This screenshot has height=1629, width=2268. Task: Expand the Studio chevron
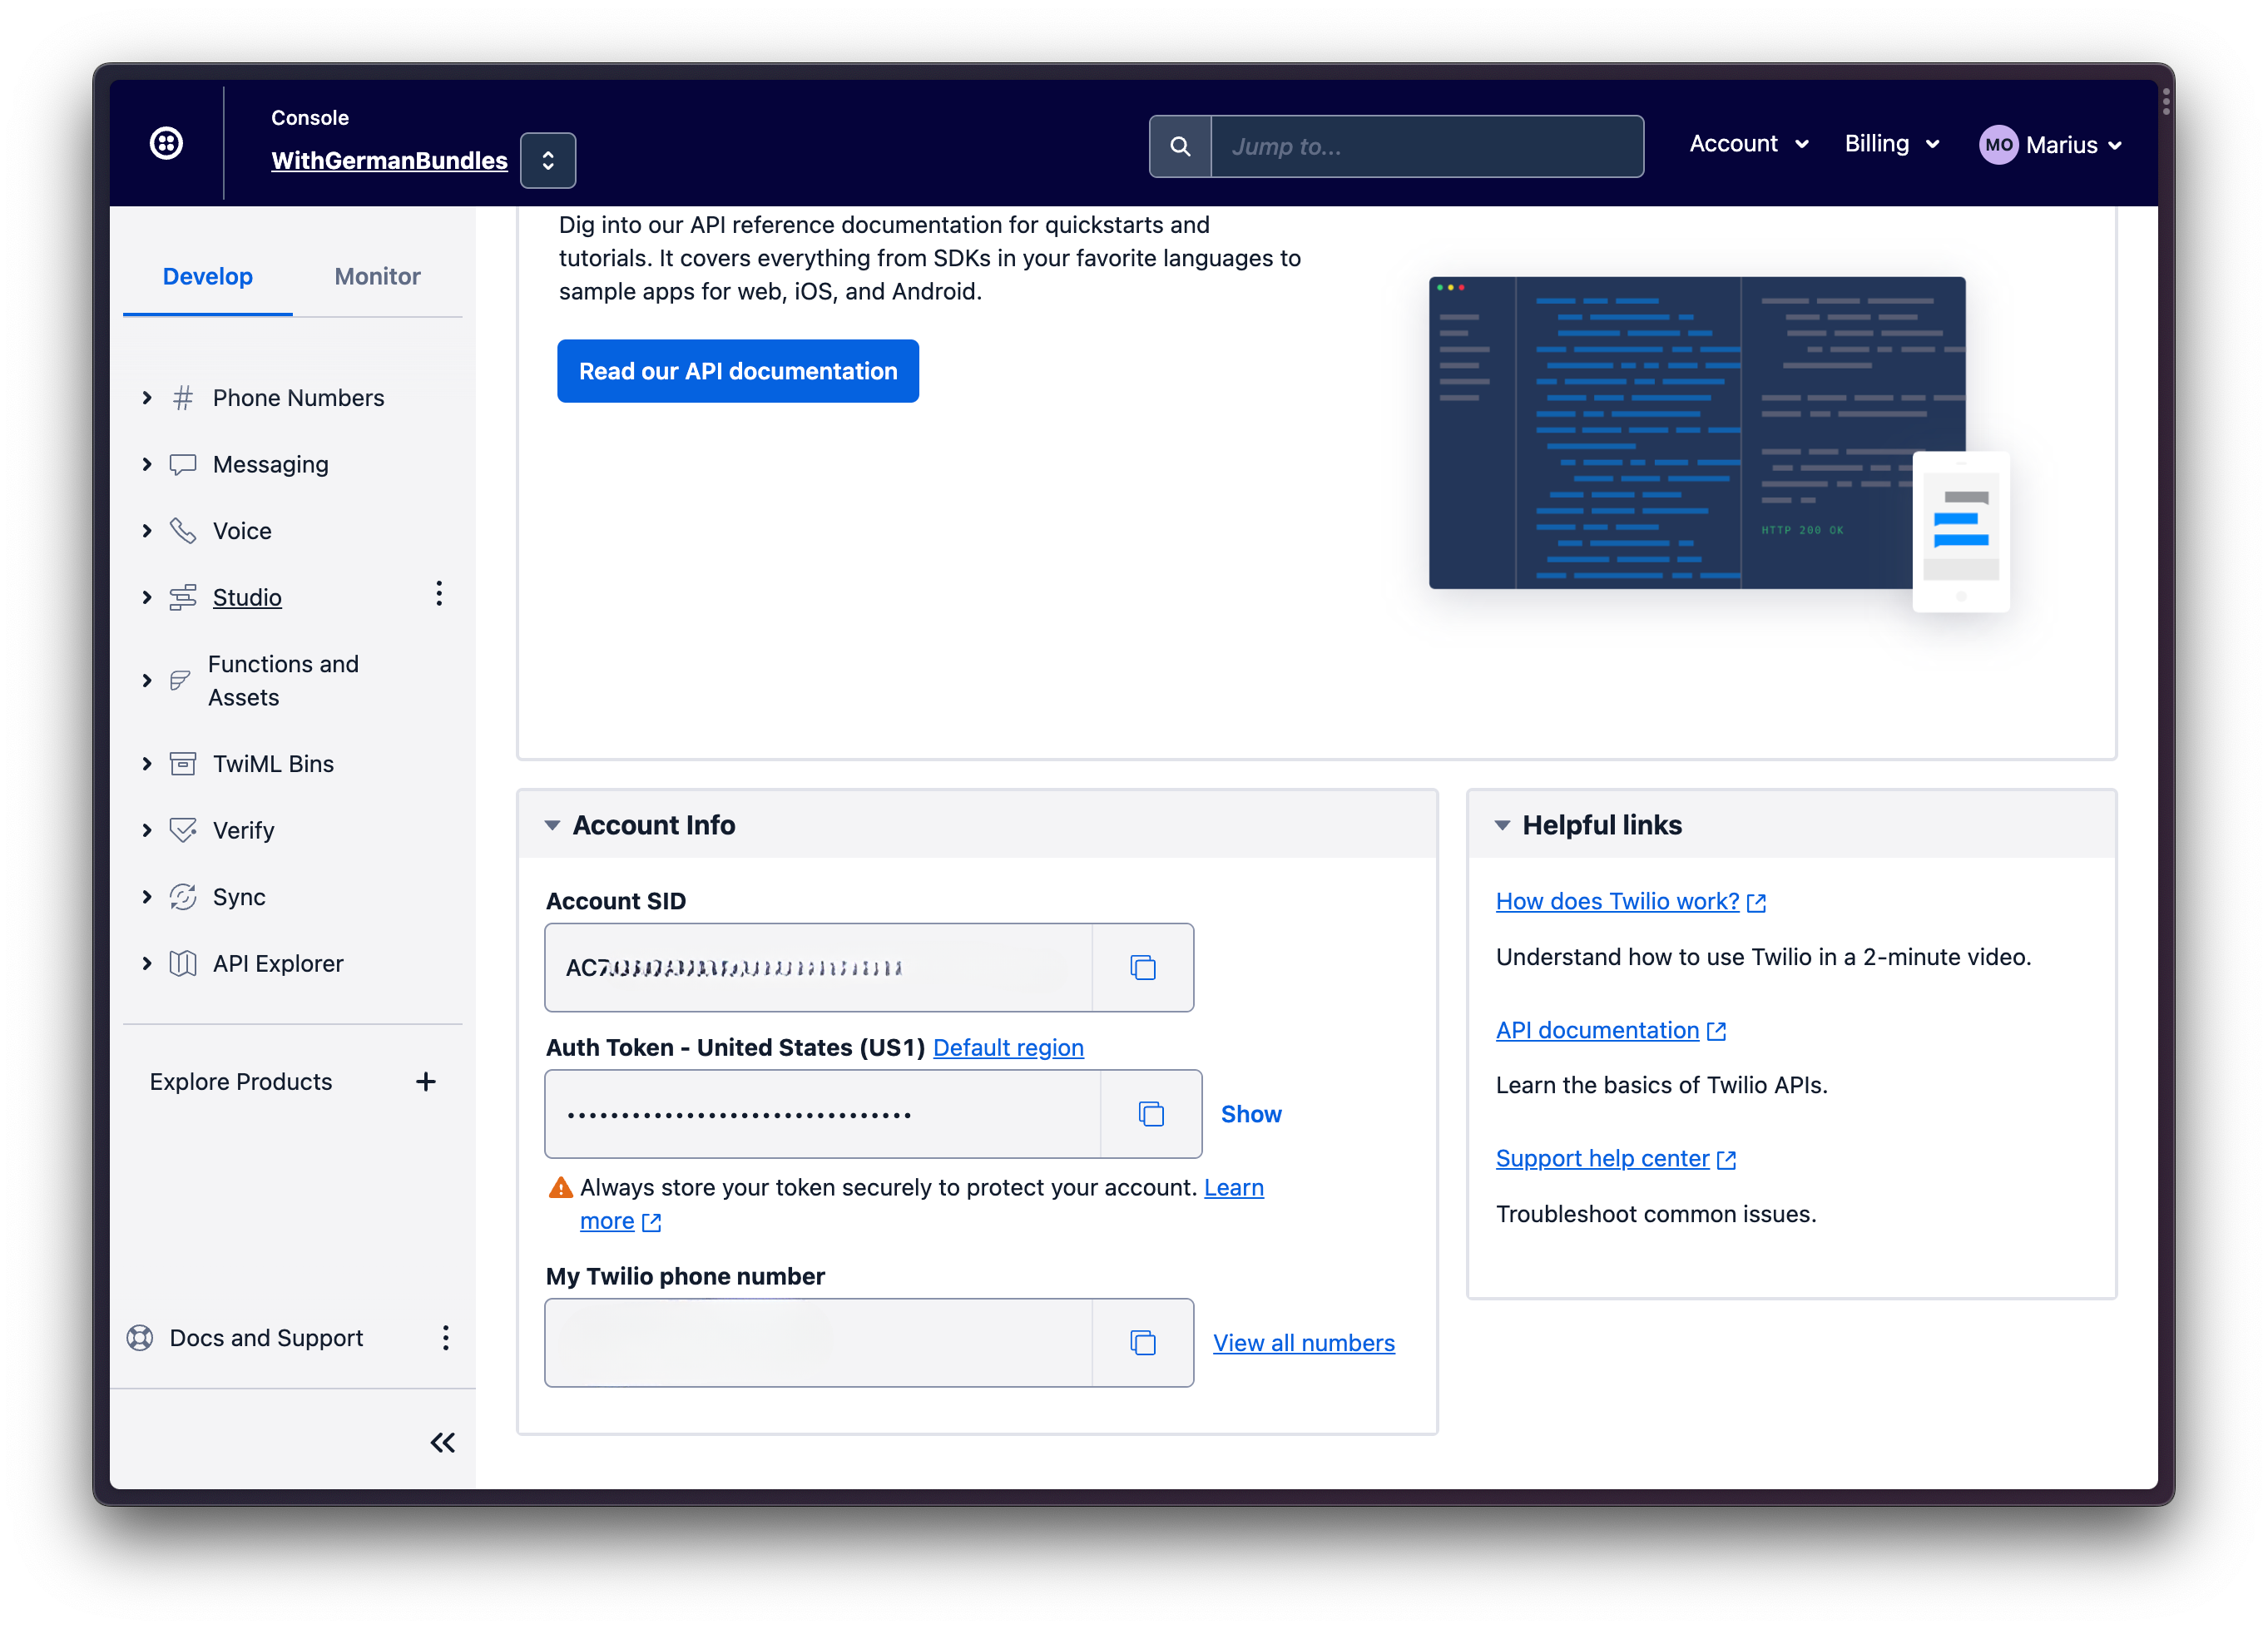(147, 597)
